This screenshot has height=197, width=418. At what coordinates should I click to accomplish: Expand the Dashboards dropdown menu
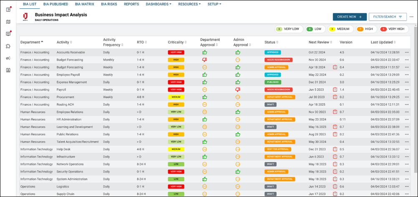point(159,4)
